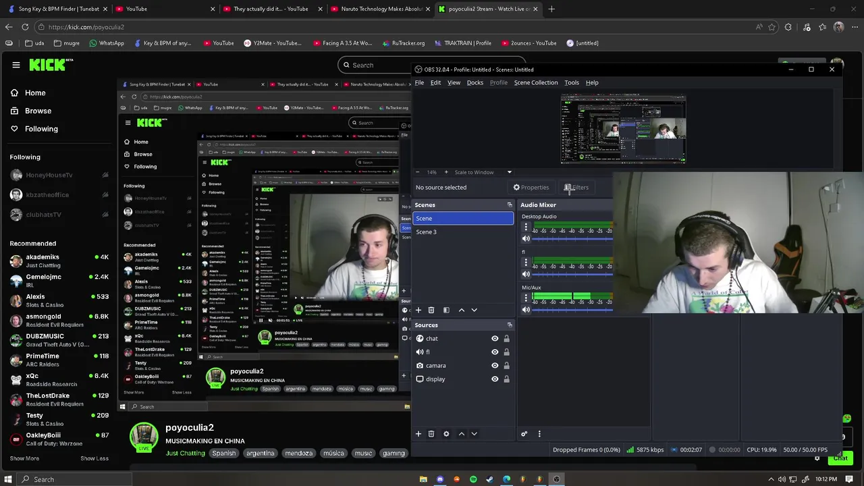
Task: Open OBS Help menu
Action: [x=592, y=82]
